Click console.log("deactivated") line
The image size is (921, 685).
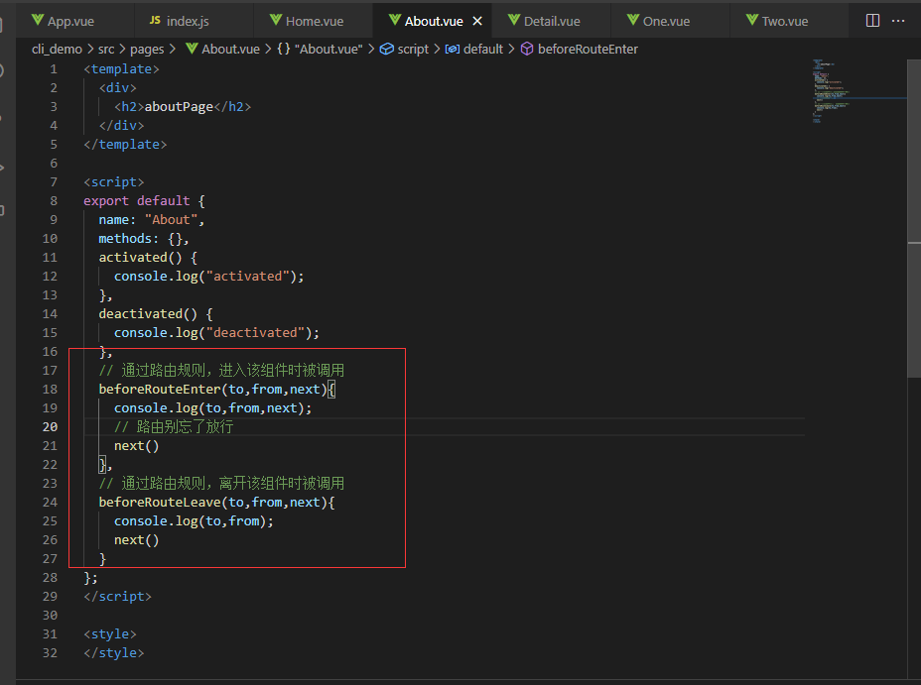point(216,333)
